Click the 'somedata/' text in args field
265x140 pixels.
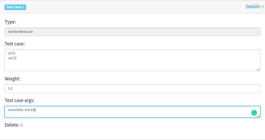(x=16, y=110)
